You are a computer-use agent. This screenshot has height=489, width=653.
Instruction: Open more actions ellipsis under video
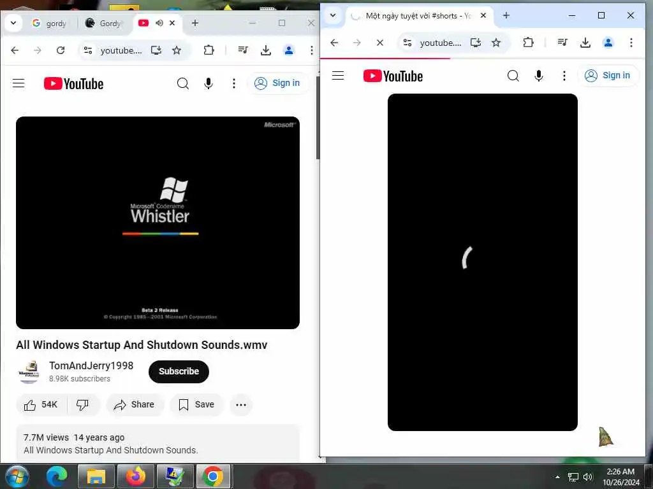pos(241,404)
